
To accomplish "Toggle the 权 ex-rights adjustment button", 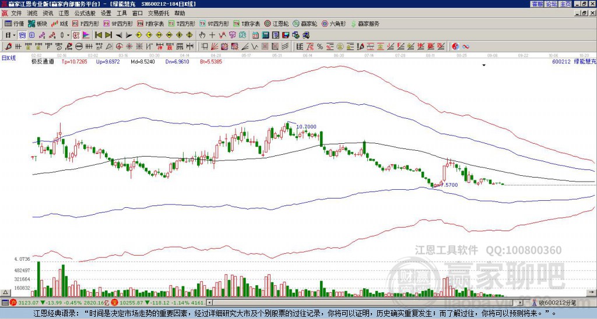I will [x=76, y=35].
